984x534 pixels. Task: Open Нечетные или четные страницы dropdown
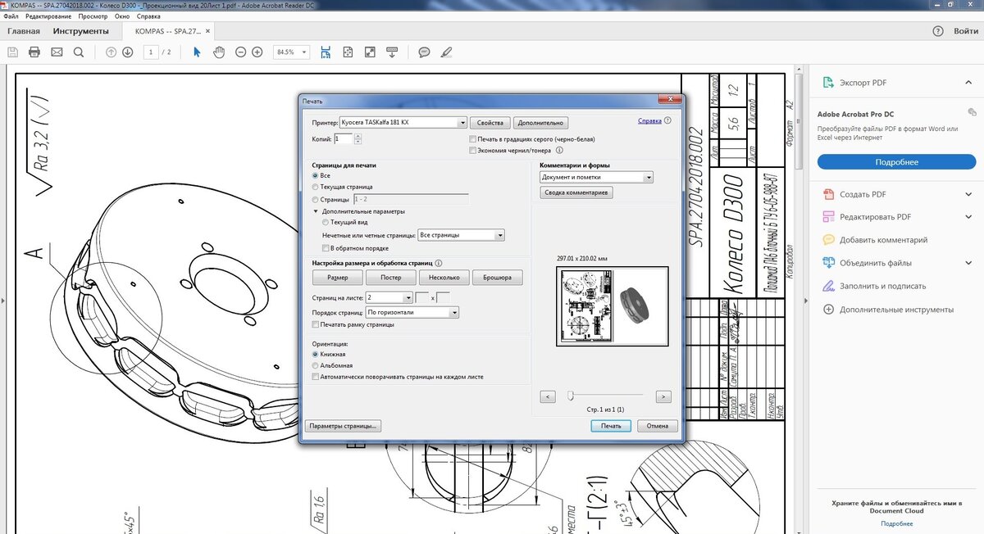click(461, 235)
